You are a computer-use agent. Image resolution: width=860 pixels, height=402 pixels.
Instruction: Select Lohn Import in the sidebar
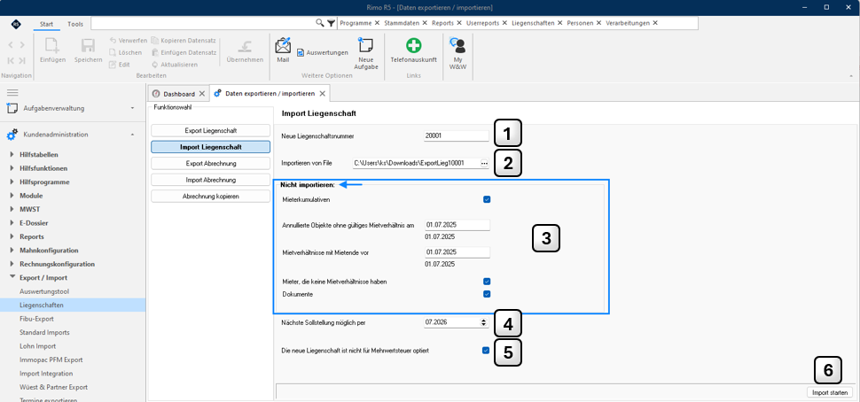(38, 346)
